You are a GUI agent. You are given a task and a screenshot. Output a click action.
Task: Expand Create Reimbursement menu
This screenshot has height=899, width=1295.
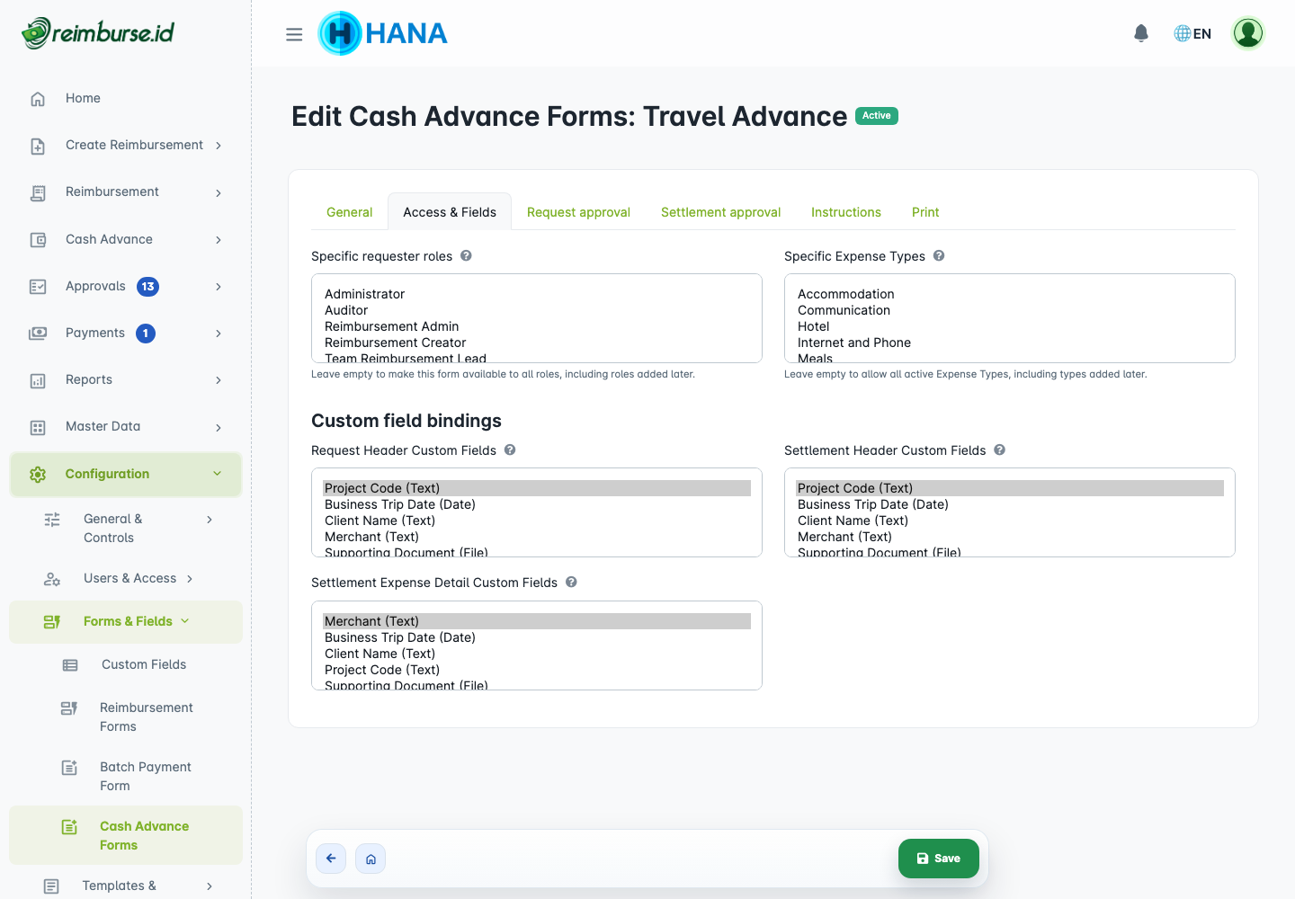[219, 146]
